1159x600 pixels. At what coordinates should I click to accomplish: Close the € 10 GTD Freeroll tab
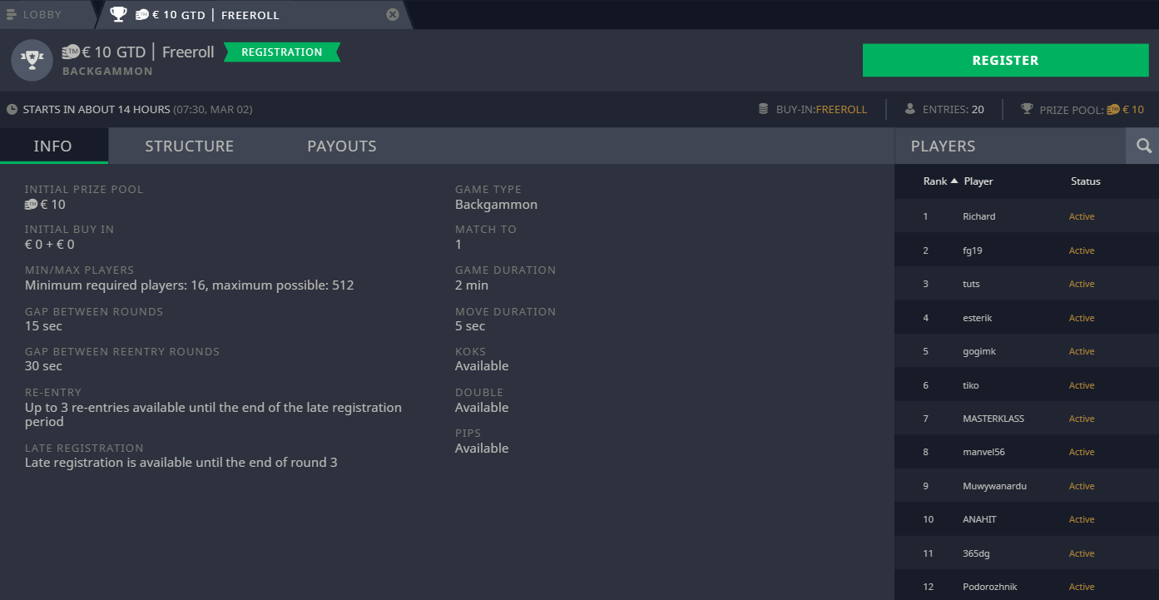point(393,14)
